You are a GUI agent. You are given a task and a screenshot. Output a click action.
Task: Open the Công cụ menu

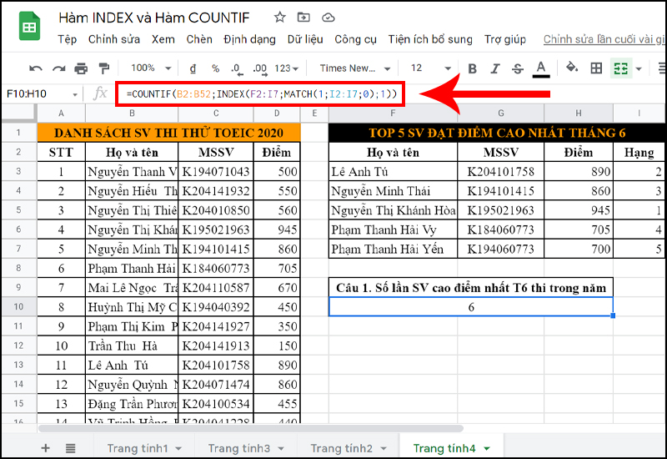[x=355, y=39]
